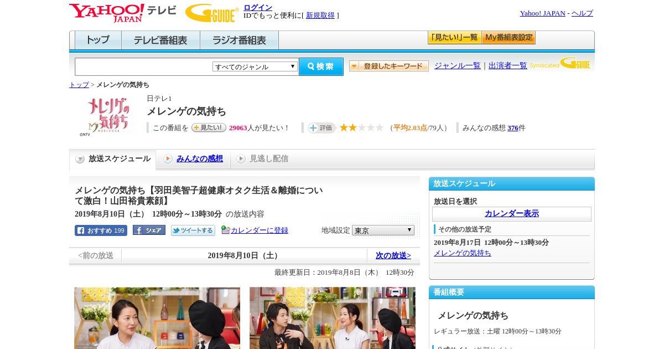Click the カレンダー表示 button

512,214
